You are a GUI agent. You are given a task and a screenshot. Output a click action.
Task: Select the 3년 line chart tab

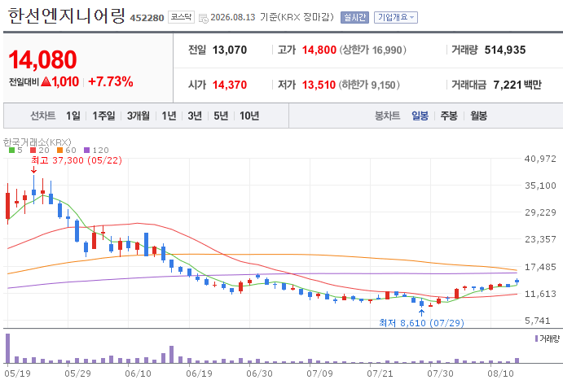195,116
